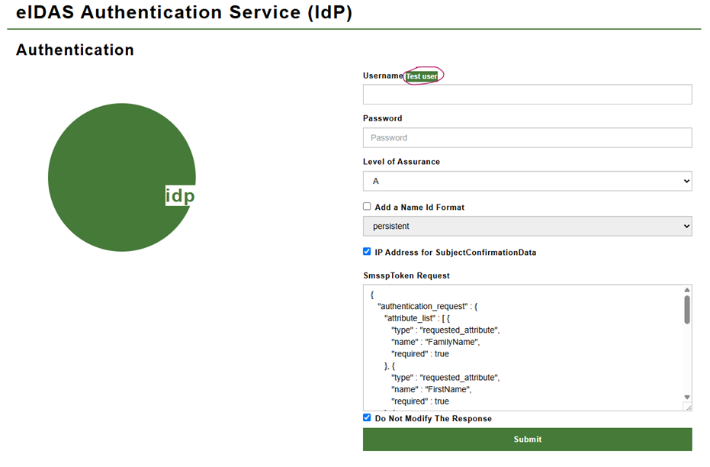
Task: Click the green idp logo
Action: (122, 177)
